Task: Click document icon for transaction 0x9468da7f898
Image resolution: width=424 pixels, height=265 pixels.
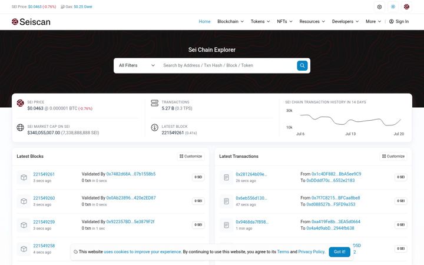Action: click(226, 225)
